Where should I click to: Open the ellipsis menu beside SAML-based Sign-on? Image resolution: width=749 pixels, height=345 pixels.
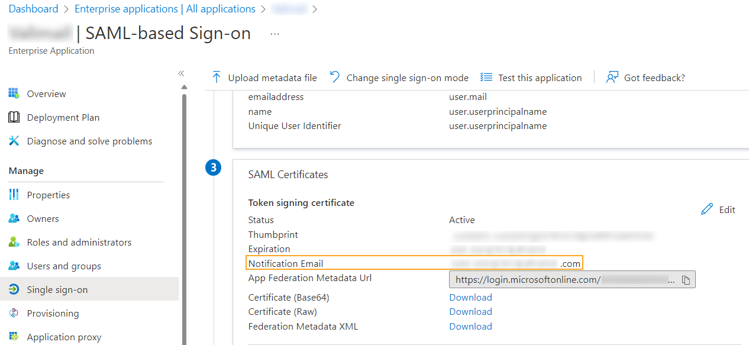pos(274,34)
